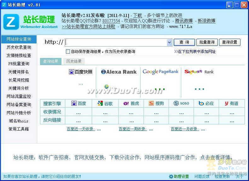
Task: Click the gear icon beside 助理设置
Action: pos(171,176)
